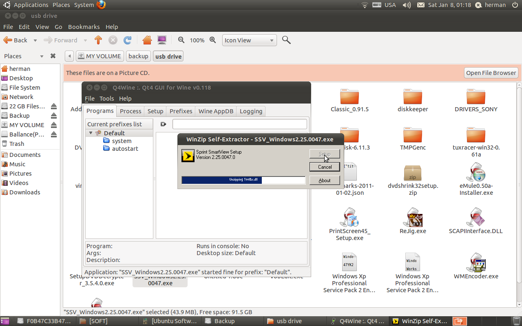Click the Back button in the toolbar
Screen dimensions: 522x326
pos(16,40)
